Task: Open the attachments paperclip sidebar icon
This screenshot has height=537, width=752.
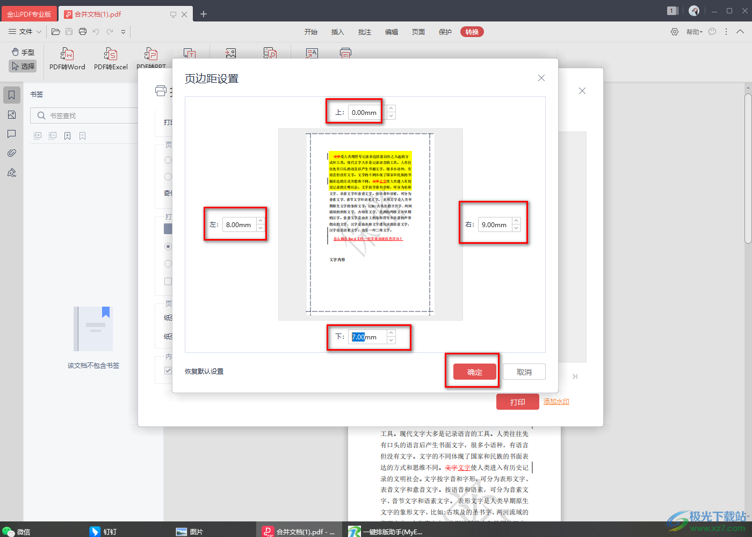Action: pos(12,153)
